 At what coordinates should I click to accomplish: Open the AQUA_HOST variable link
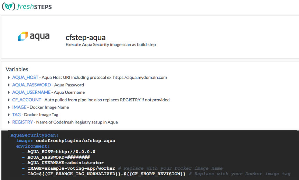(25, 78)
